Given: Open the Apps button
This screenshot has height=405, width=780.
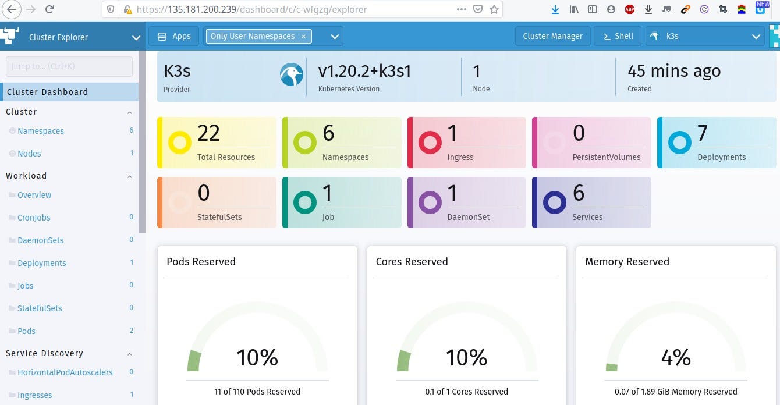Looking at the screenshot, I should [174, 36].
